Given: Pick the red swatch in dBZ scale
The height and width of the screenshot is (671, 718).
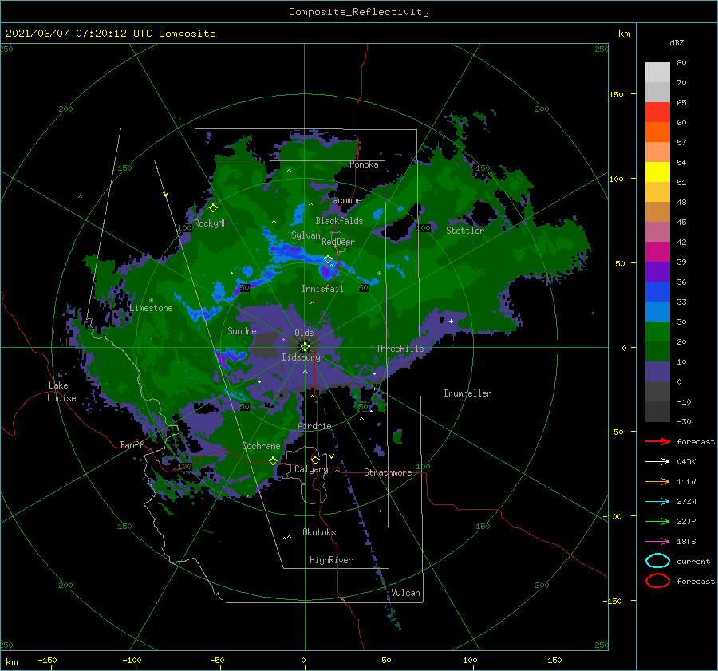Looking at the screenshot, I should coord(657,112).
